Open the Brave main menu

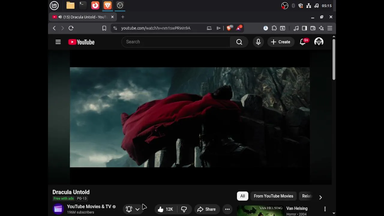(330, 28)
